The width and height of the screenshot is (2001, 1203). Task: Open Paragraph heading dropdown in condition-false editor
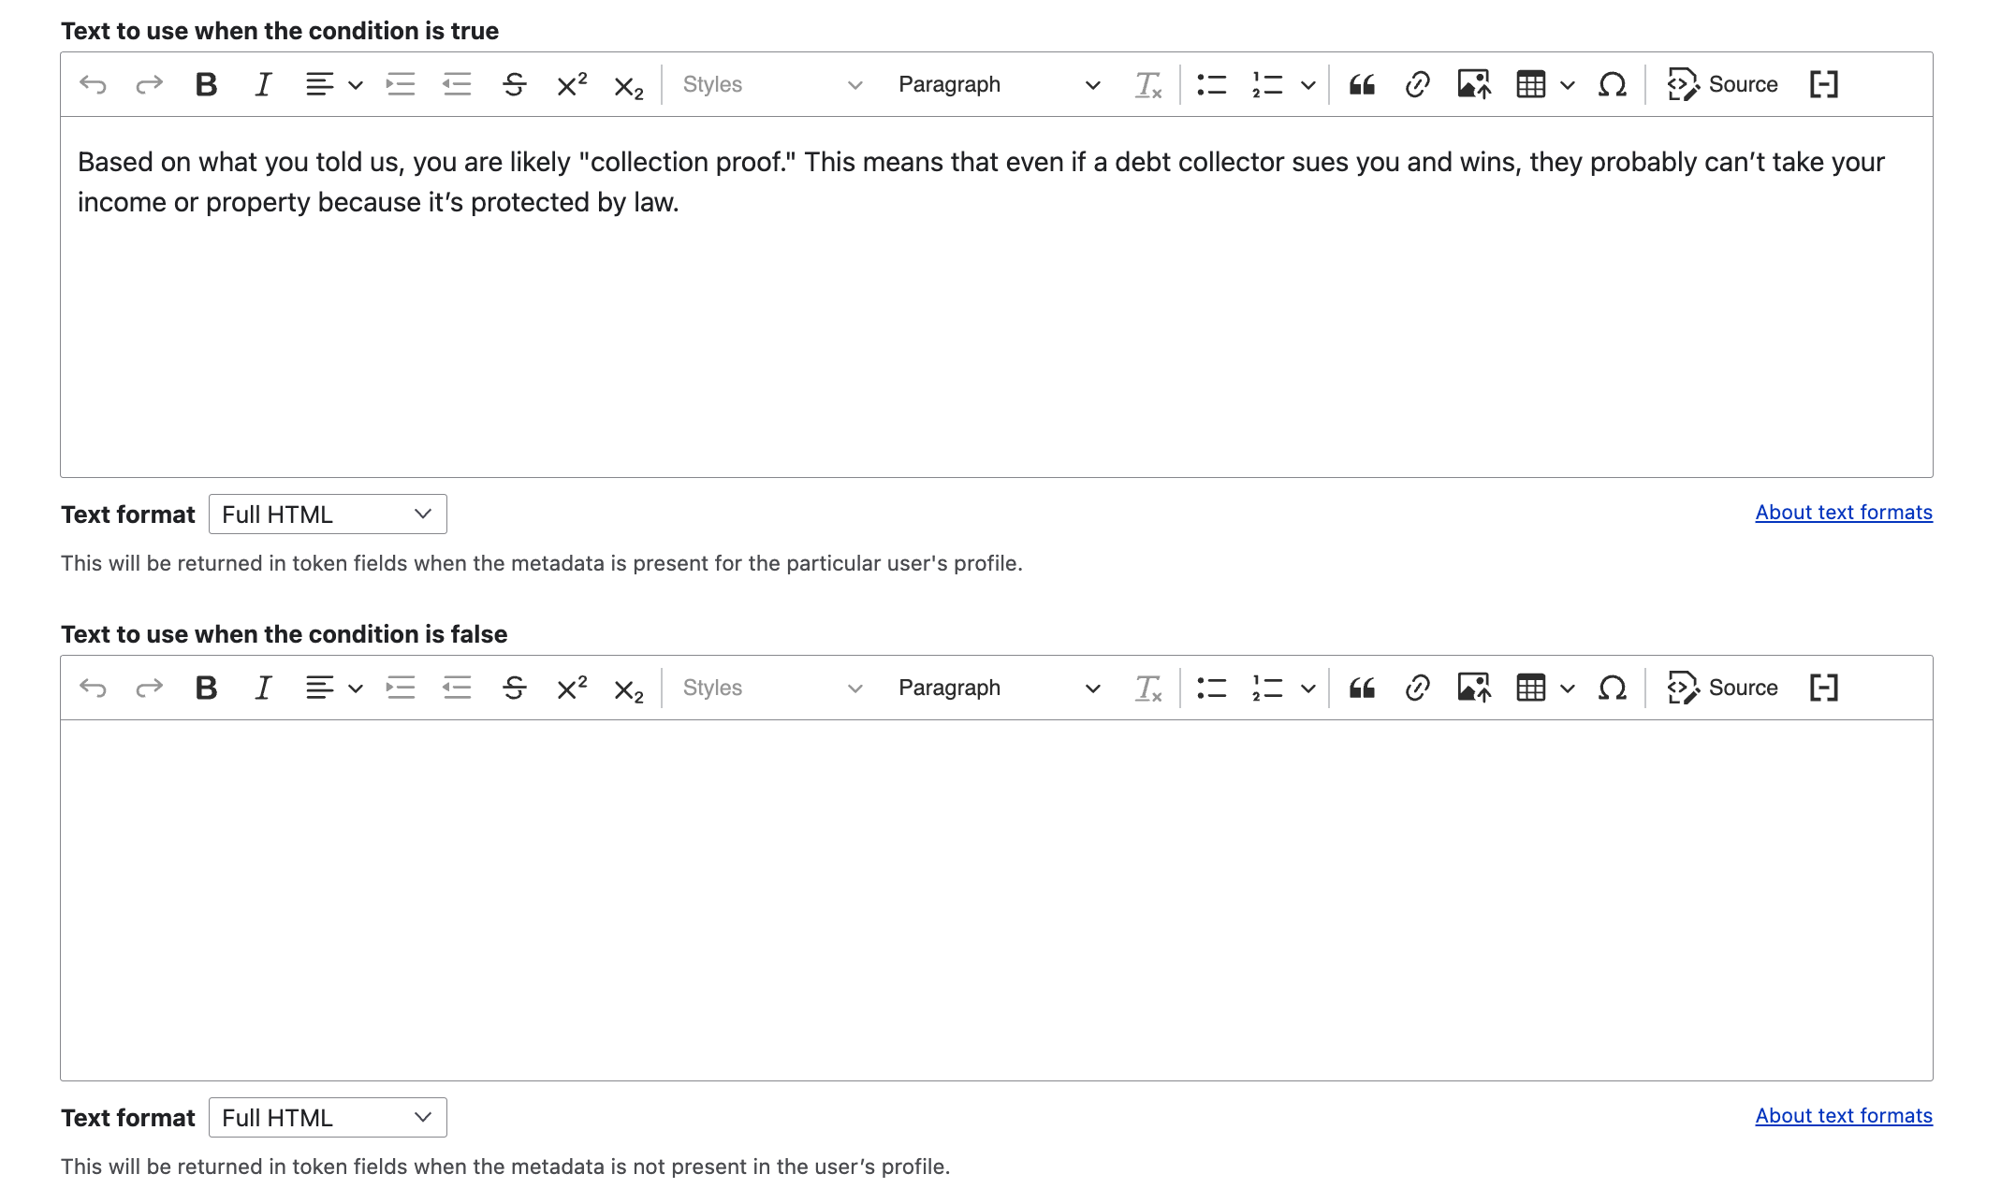point(999,688)
